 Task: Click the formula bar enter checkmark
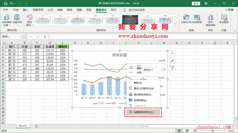coord(38,37)
